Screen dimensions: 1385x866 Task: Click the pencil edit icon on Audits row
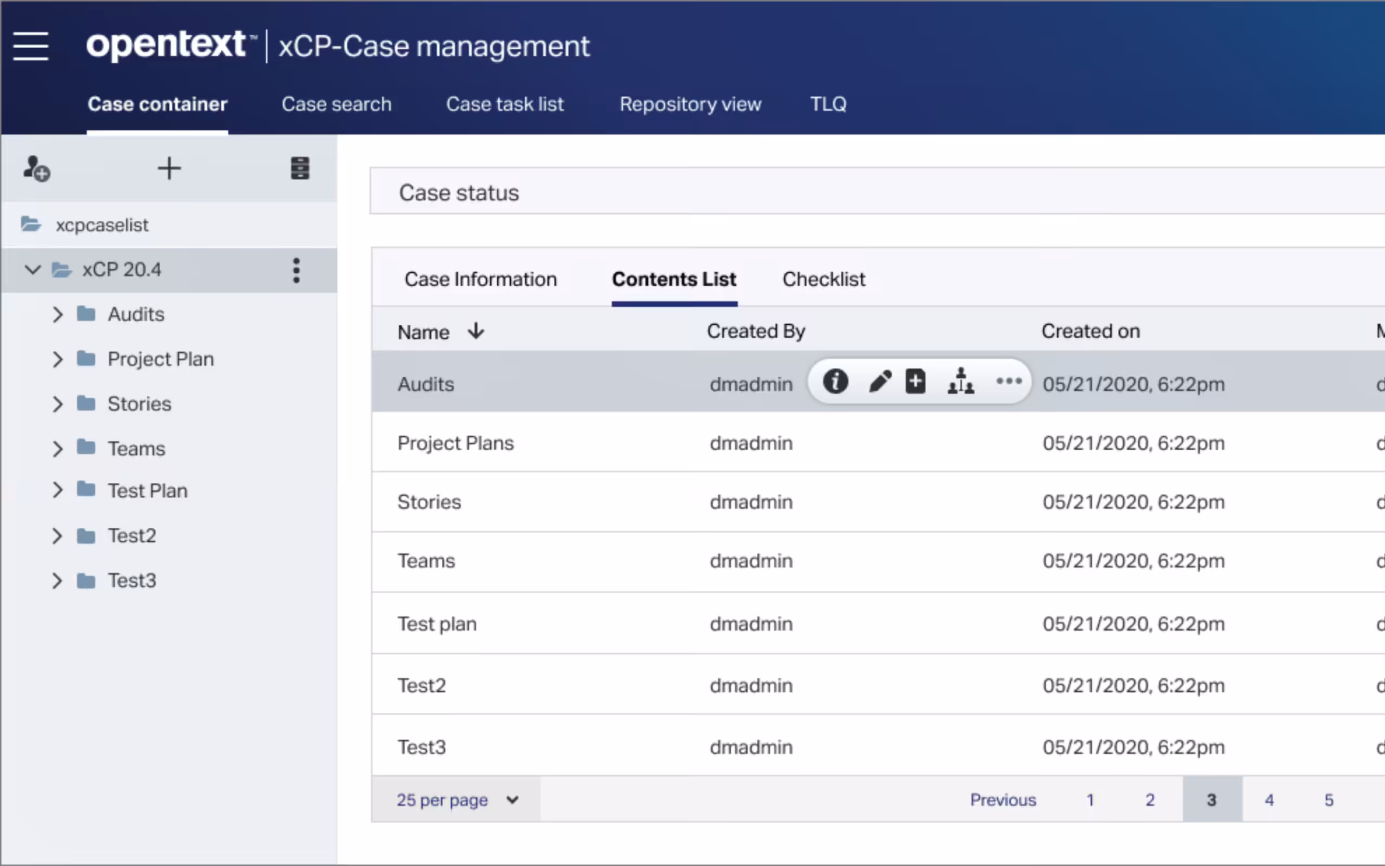880,382
